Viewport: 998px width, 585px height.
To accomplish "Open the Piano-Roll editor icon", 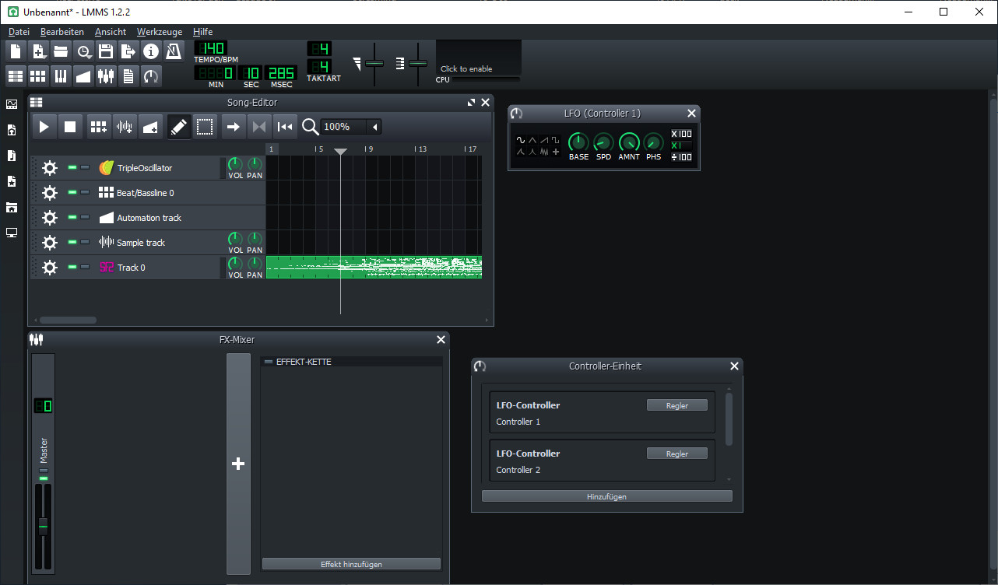I will tap(60, 75).
